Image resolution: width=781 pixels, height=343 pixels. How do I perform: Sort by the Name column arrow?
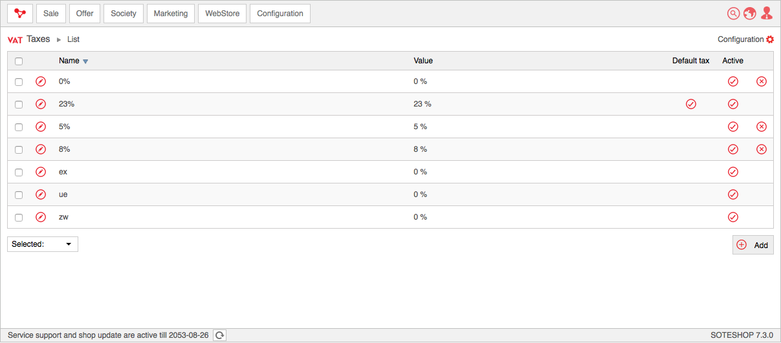click(x=85, y=61)
